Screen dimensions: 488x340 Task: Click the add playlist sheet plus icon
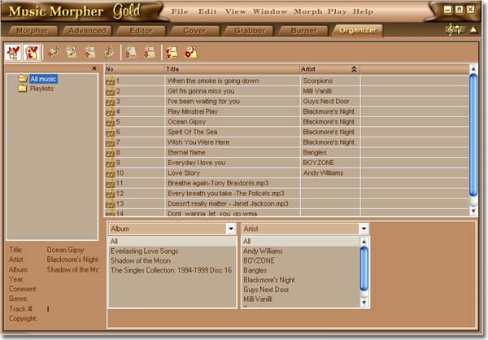click(90, 52)
